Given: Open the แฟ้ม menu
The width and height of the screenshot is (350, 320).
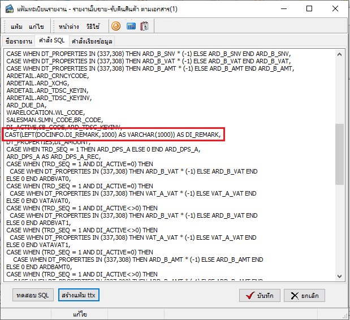Looking at the screenshot, I should coord(16,27).
